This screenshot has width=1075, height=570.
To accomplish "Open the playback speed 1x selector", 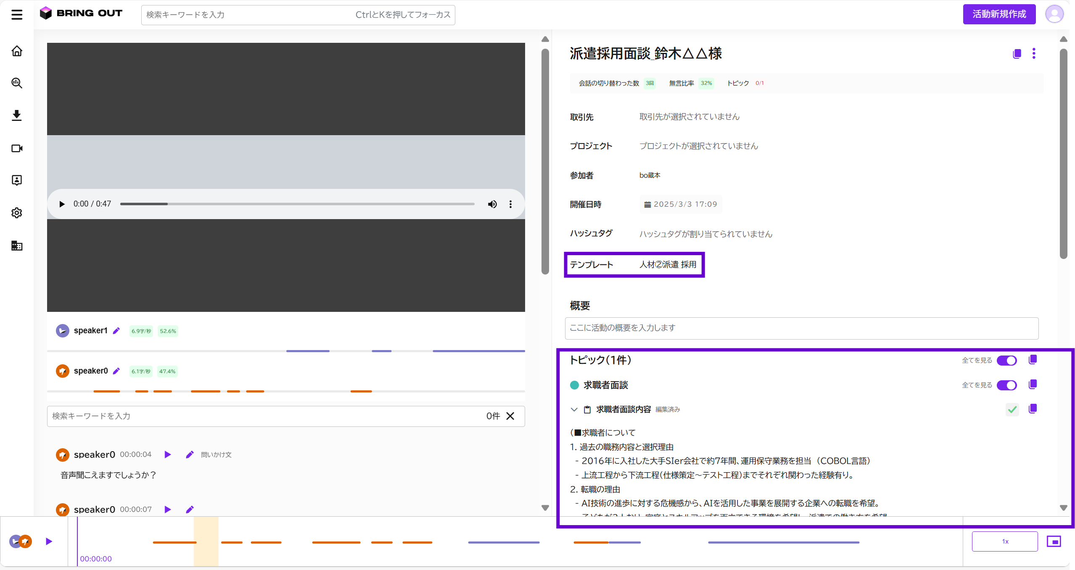I will 1004,541.
